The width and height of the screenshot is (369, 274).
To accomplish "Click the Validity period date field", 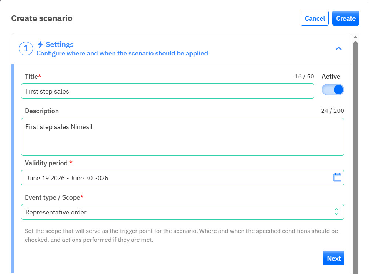I will (x=182, y=178).
